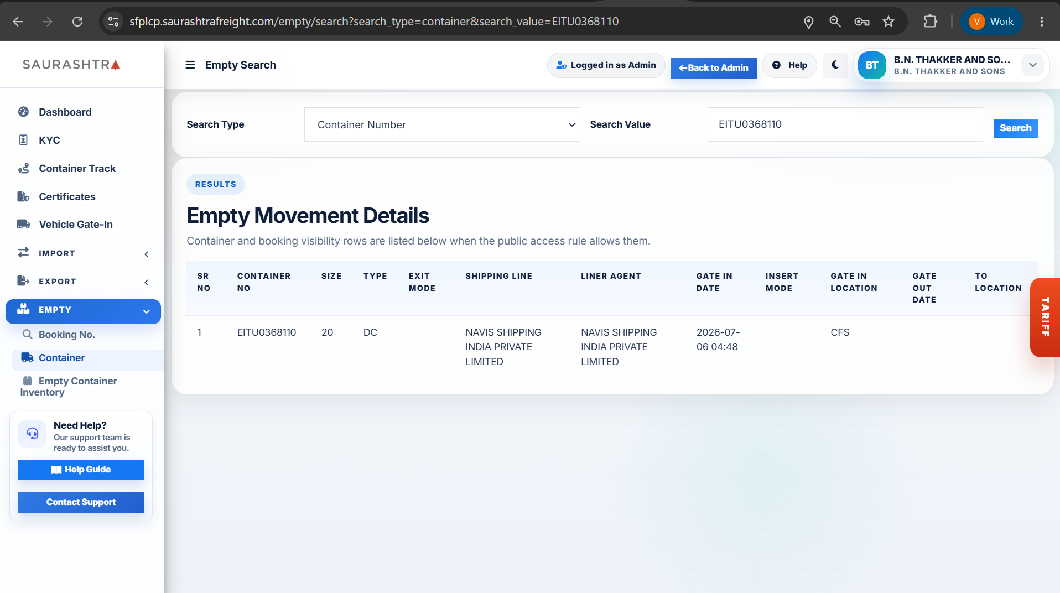1060x593 pixels.
Task: Click the Container Track route icon
Action: point(23,168)
